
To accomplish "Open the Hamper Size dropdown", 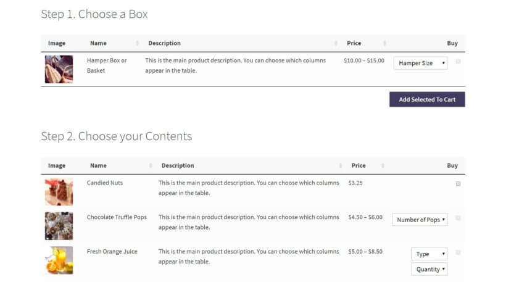I will tap(420, 63).
